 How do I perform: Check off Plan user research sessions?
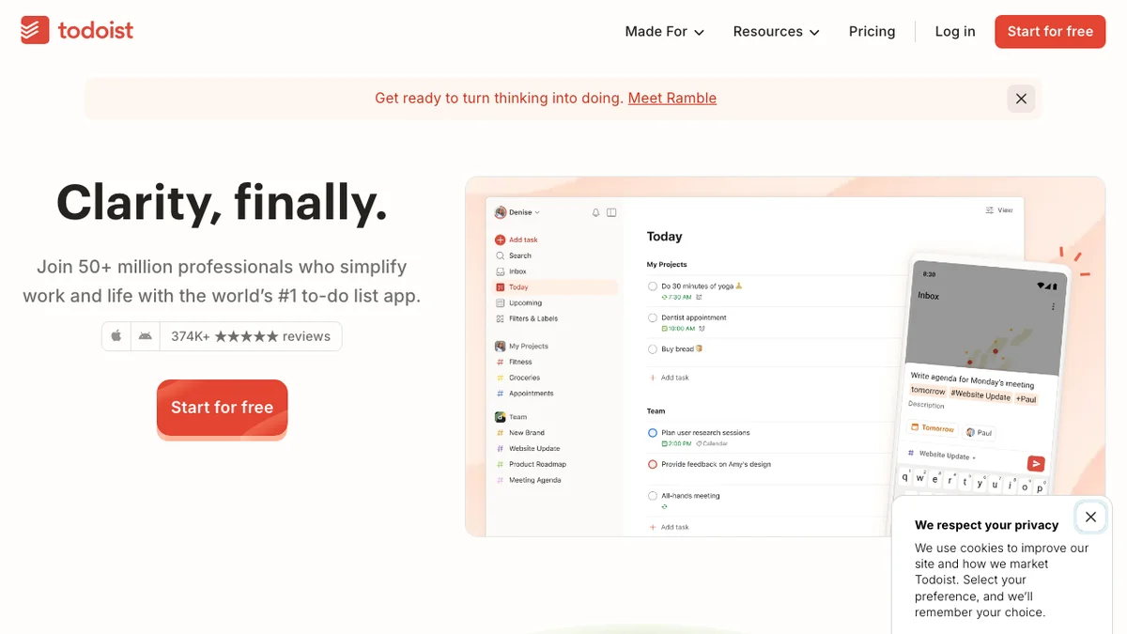tap(653, 433)
